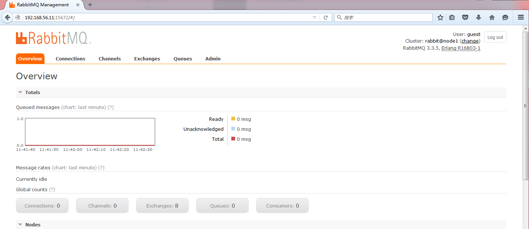Click the Connections: 0 count button
The height and width of the screenshot is (229, 529).
tap(42, 206)
